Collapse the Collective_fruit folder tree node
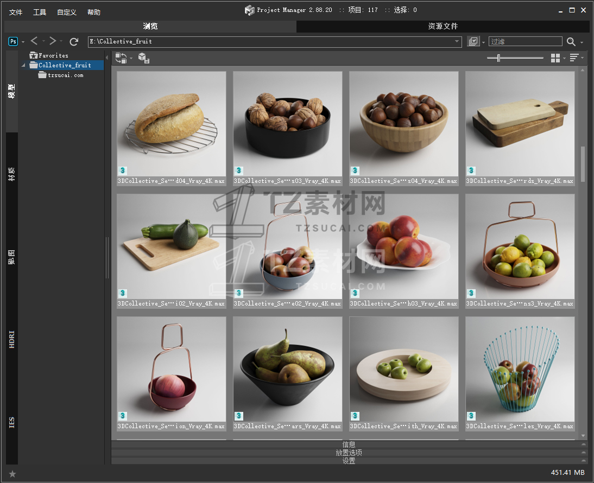The image size is (594, 483). [24, 66]
